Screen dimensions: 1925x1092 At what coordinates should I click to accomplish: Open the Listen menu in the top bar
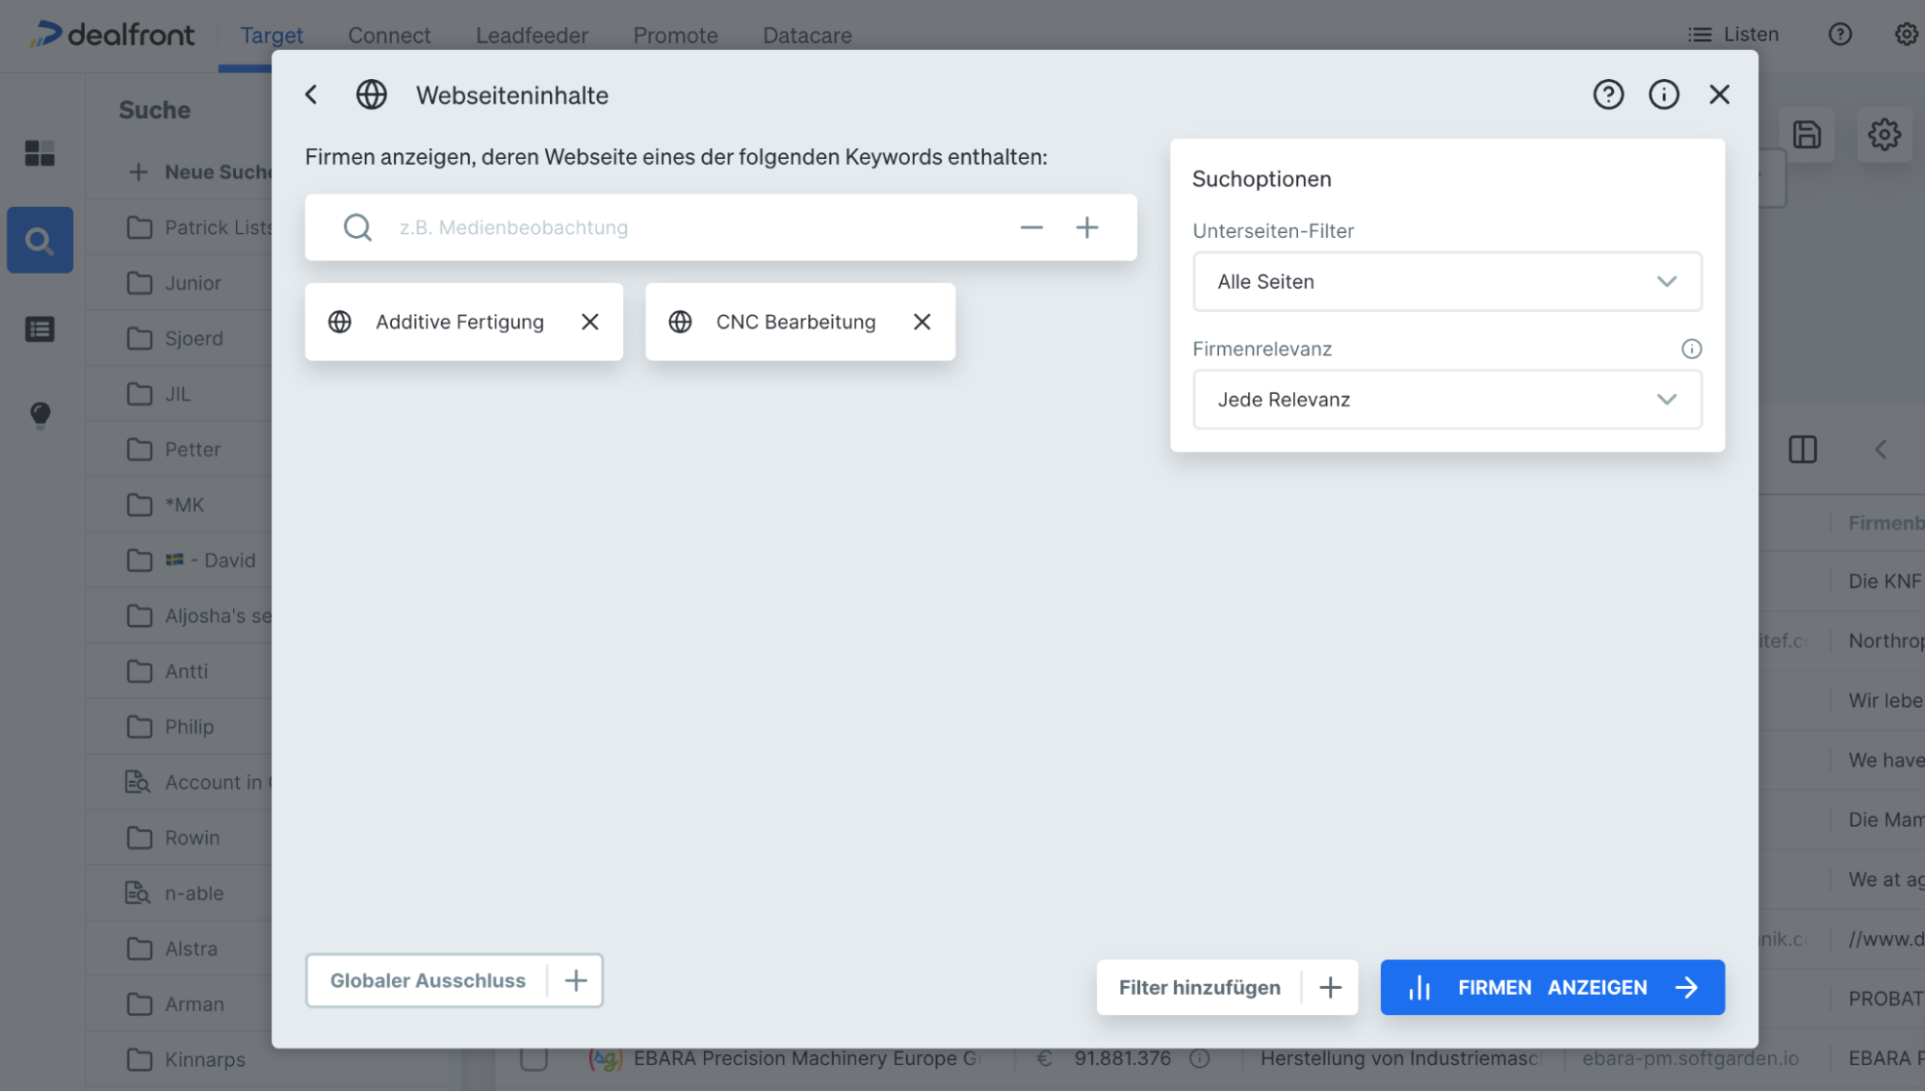1733,34
